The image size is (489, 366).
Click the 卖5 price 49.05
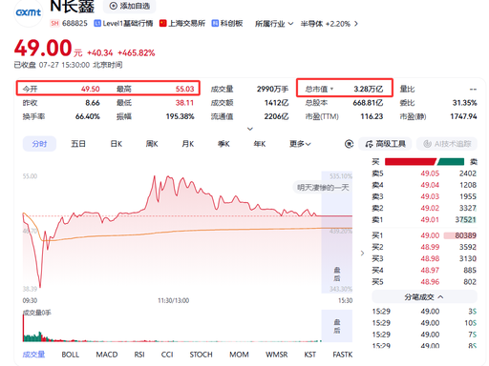click(430, 173)
